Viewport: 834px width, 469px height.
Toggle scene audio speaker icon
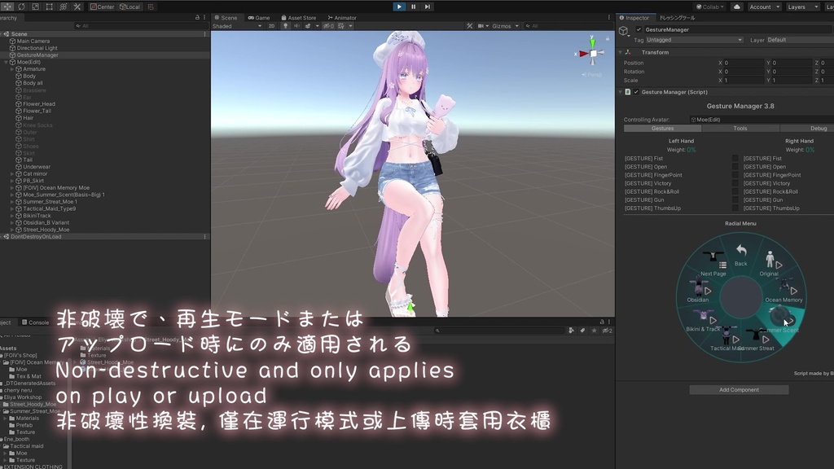click(x=296, y=25)
